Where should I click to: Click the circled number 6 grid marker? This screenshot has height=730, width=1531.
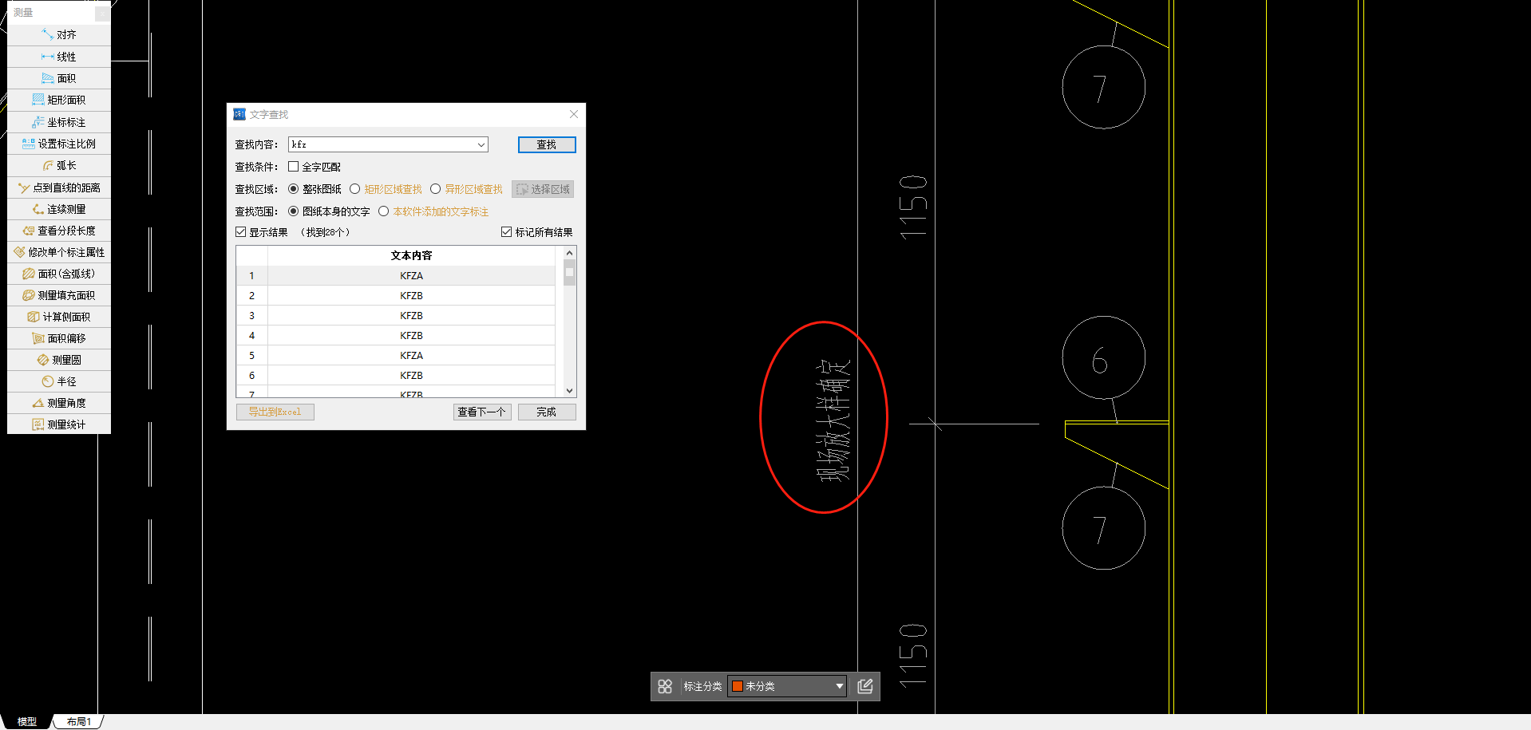[1103, 358]
